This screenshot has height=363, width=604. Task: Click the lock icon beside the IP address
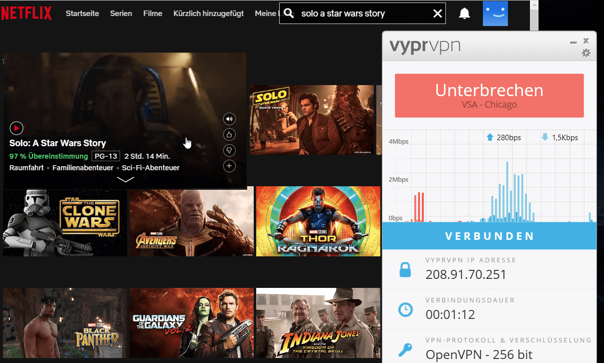(405, 270)
